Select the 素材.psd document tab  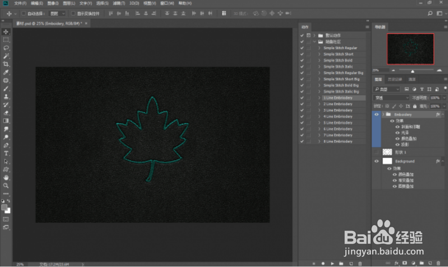coord(48,23)
